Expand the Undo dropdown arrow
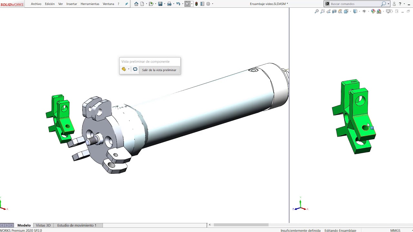Viewport: 413px width, 232px height. coord(183,4)
